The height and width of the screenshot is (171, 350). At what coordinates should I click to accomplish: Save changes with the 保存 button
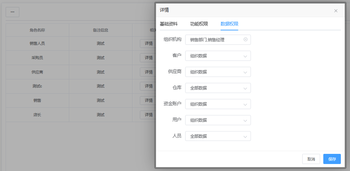pos(332,159)
